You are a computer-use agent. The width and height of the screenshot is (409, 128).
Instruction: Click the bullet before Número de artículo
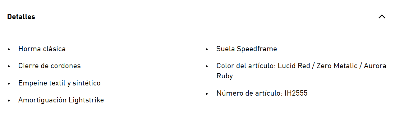(207, 93)
